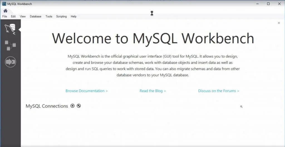Viewport: 285px width, 147px height.
Task: Open the Scripting menu
Action: tap(62, 16)
